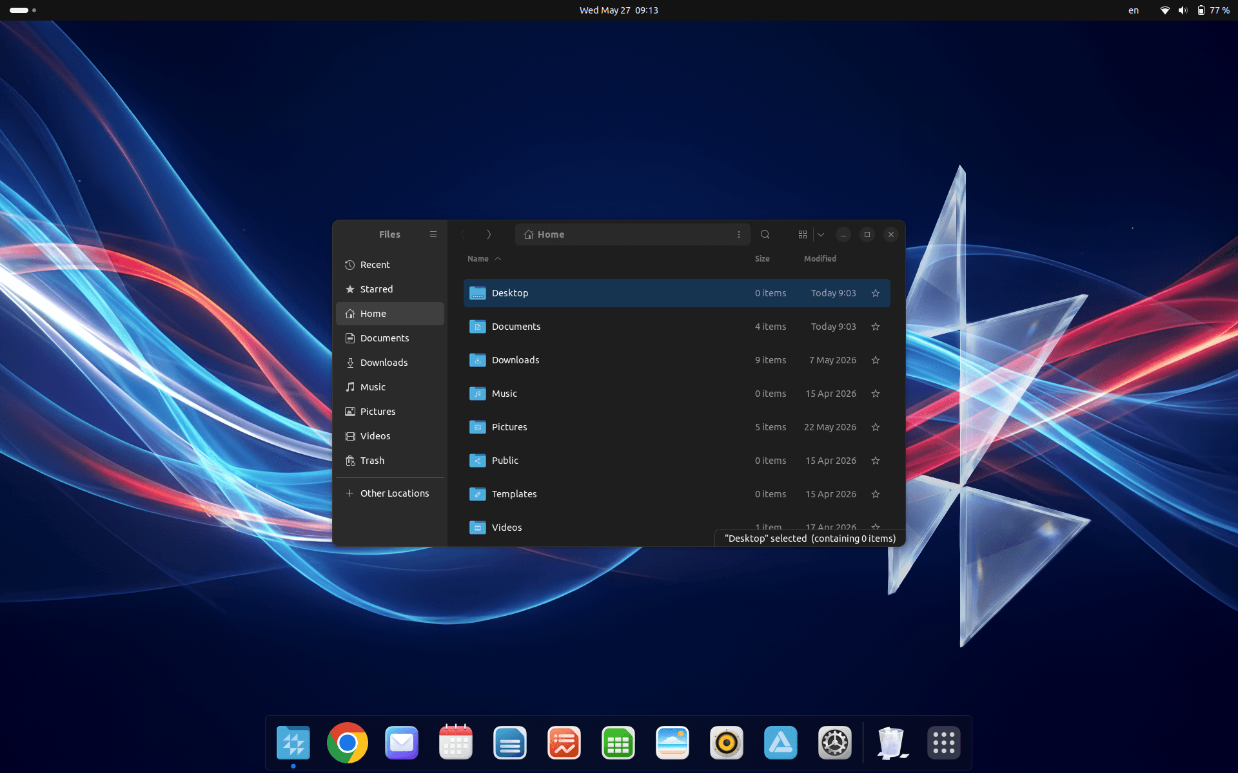
Task: Open the Calendar app in dock
Action: tap(456, 743)
